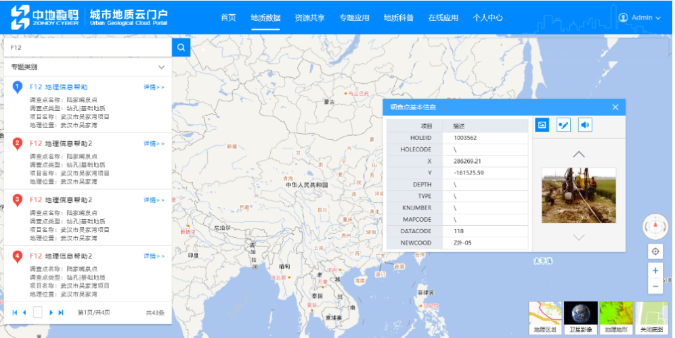This screenshot has height=338, width=675.
Task: Switch basemap to 地理地形
Action: [x=616, y=318]
